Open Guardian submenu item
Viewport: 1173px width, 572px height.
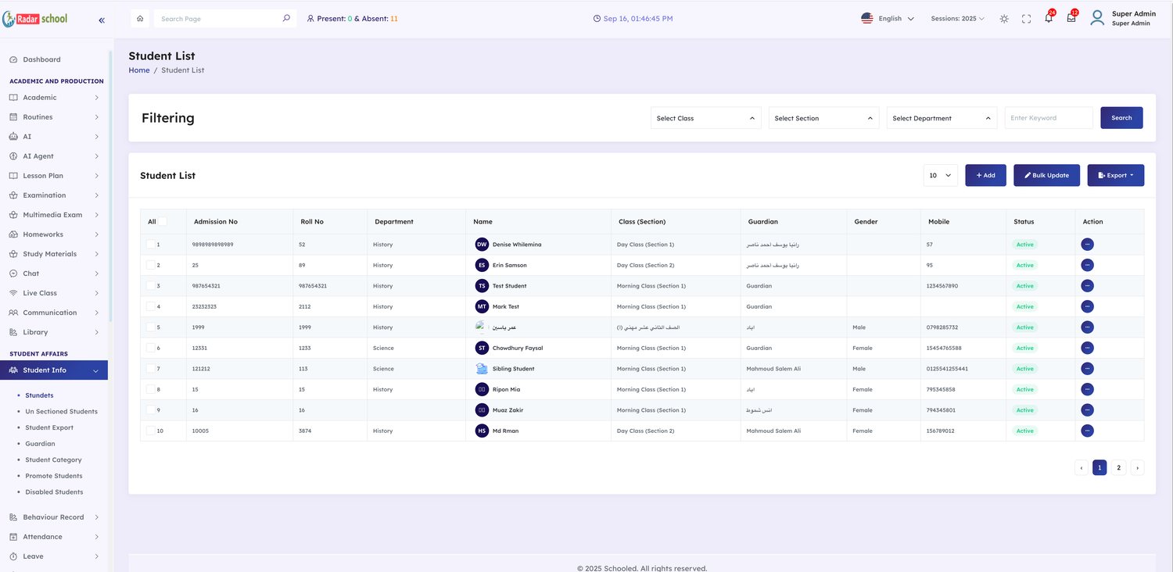40,444
